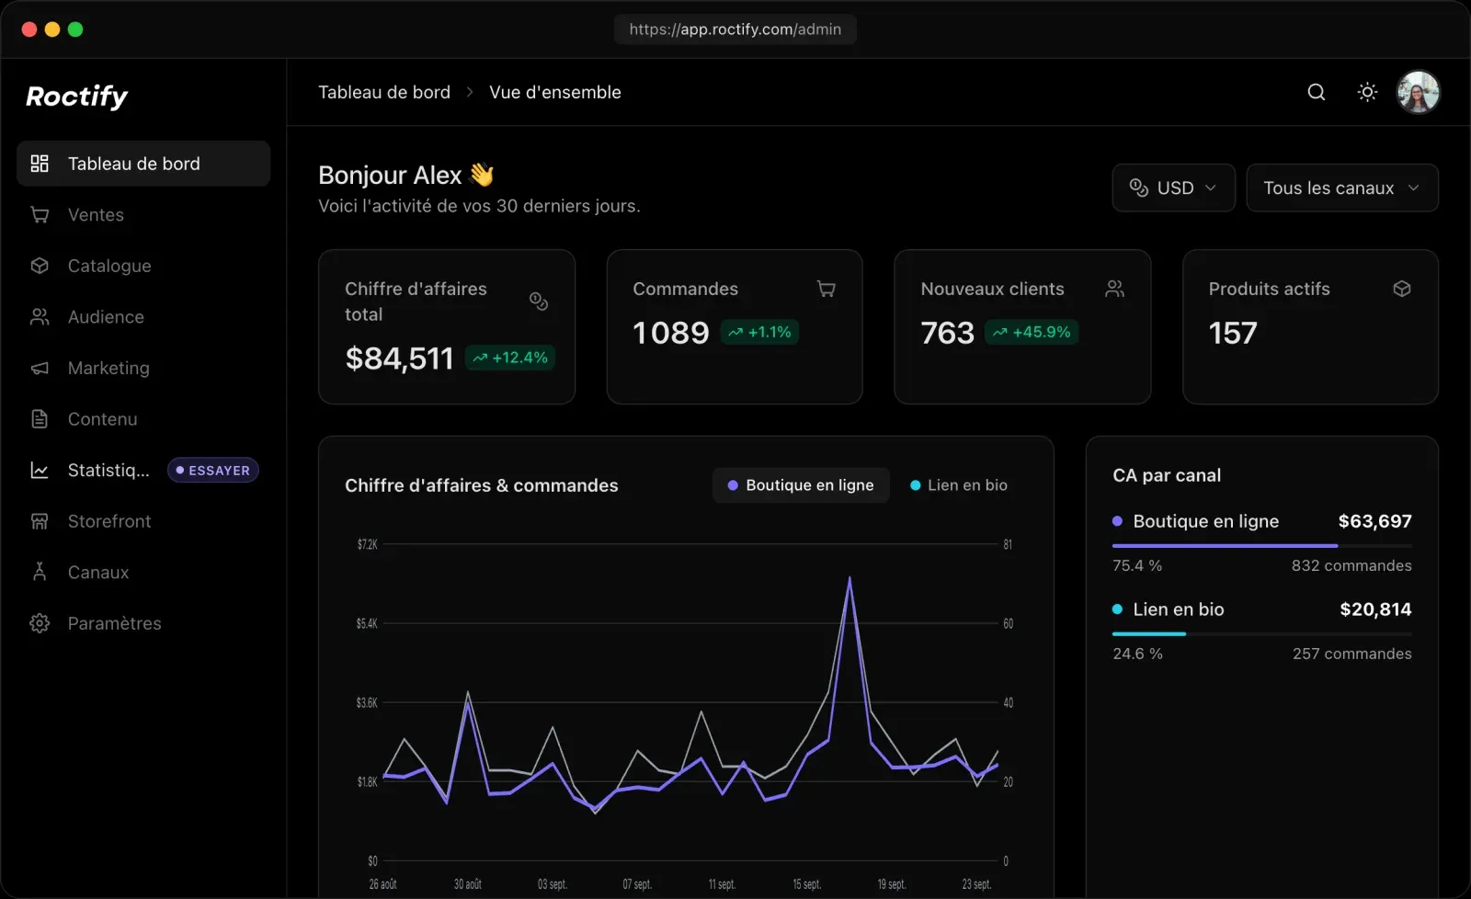The height and width of the screenshot is (899, 1471).
Task: Click the Chiffre d'affaires & commandes heading
Action: pyautogui.click(x=482, y=485)
